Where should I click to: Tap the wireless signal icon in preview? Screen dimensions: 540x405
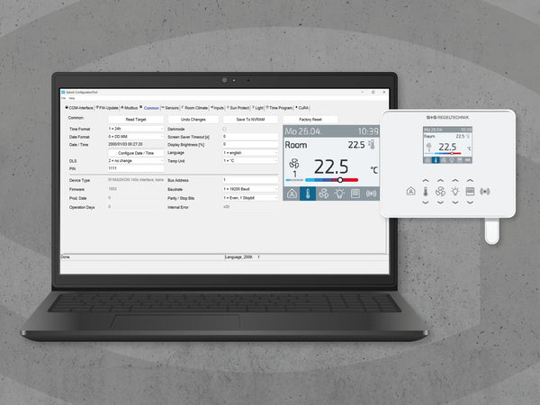point(371,193)
